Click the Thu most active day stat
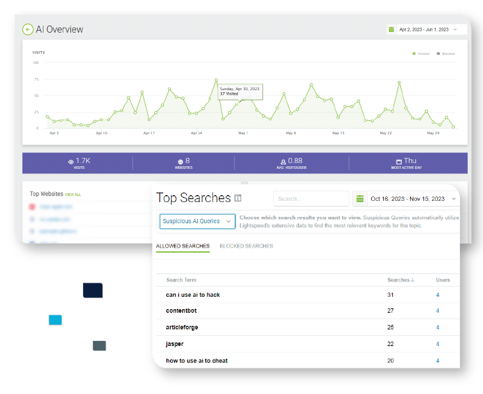Image resolution: width=483 pixels, height=394 pixels. [x=406, y=163]
